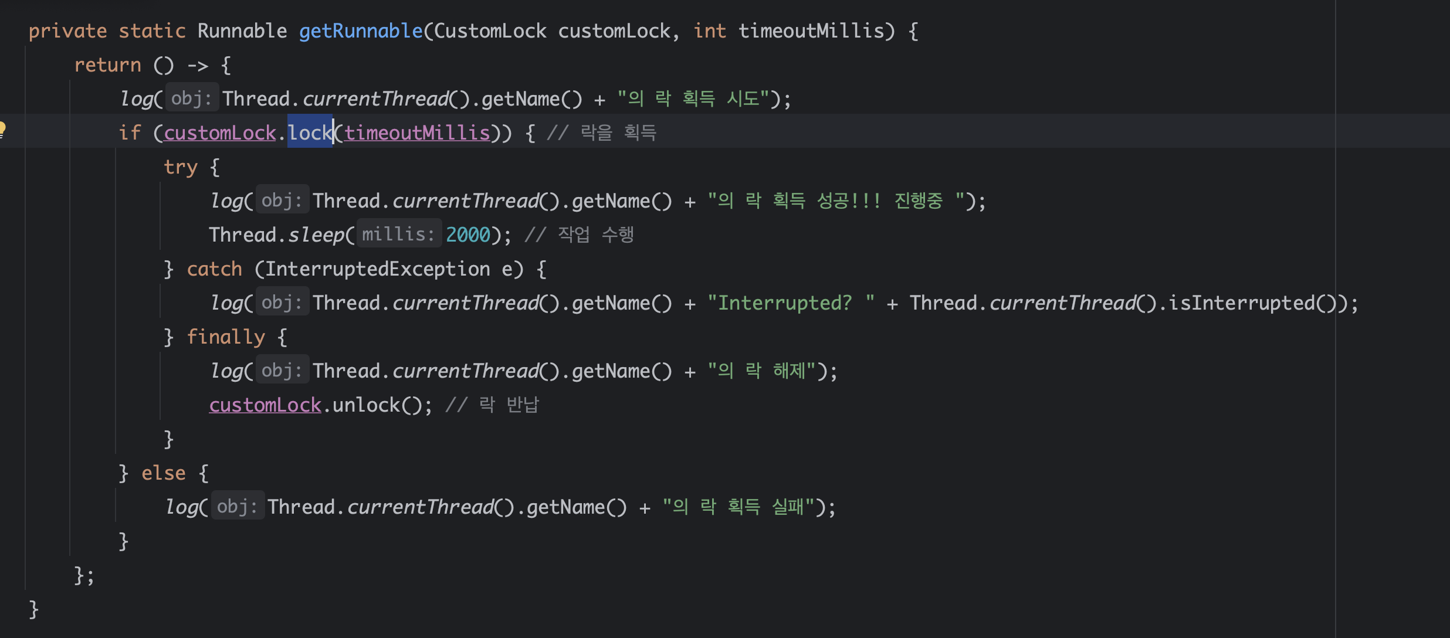Click the highlighted lock method call
The width and height of the screenshot is (1450, 638).
[310, 133]
